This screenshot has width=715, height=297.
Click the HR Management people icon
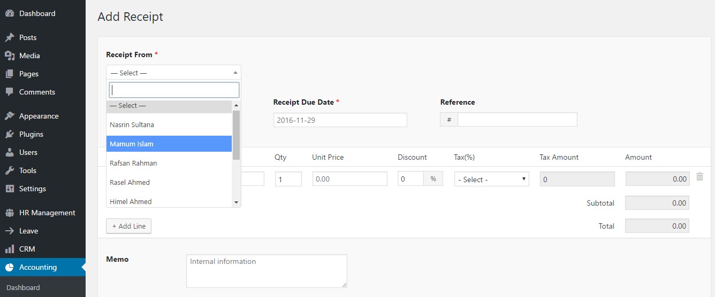point(10,213)
